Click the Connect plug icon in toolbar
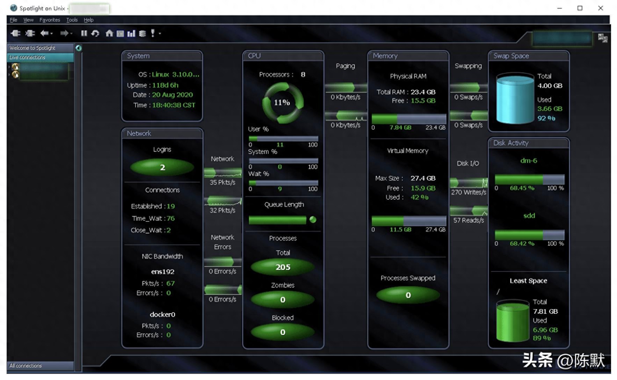 [16, 34]
